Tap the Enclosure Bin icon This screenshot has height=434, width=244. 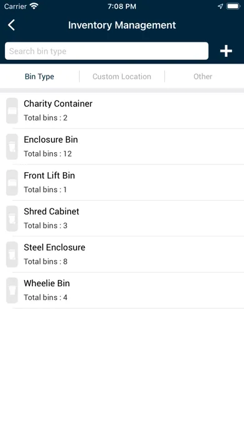tap(12, 147)
